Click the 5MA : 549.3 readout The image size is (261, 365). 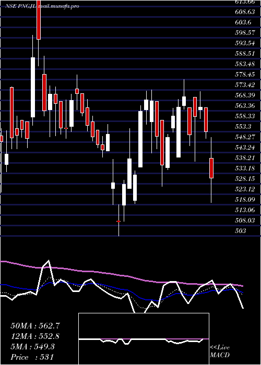32,347
